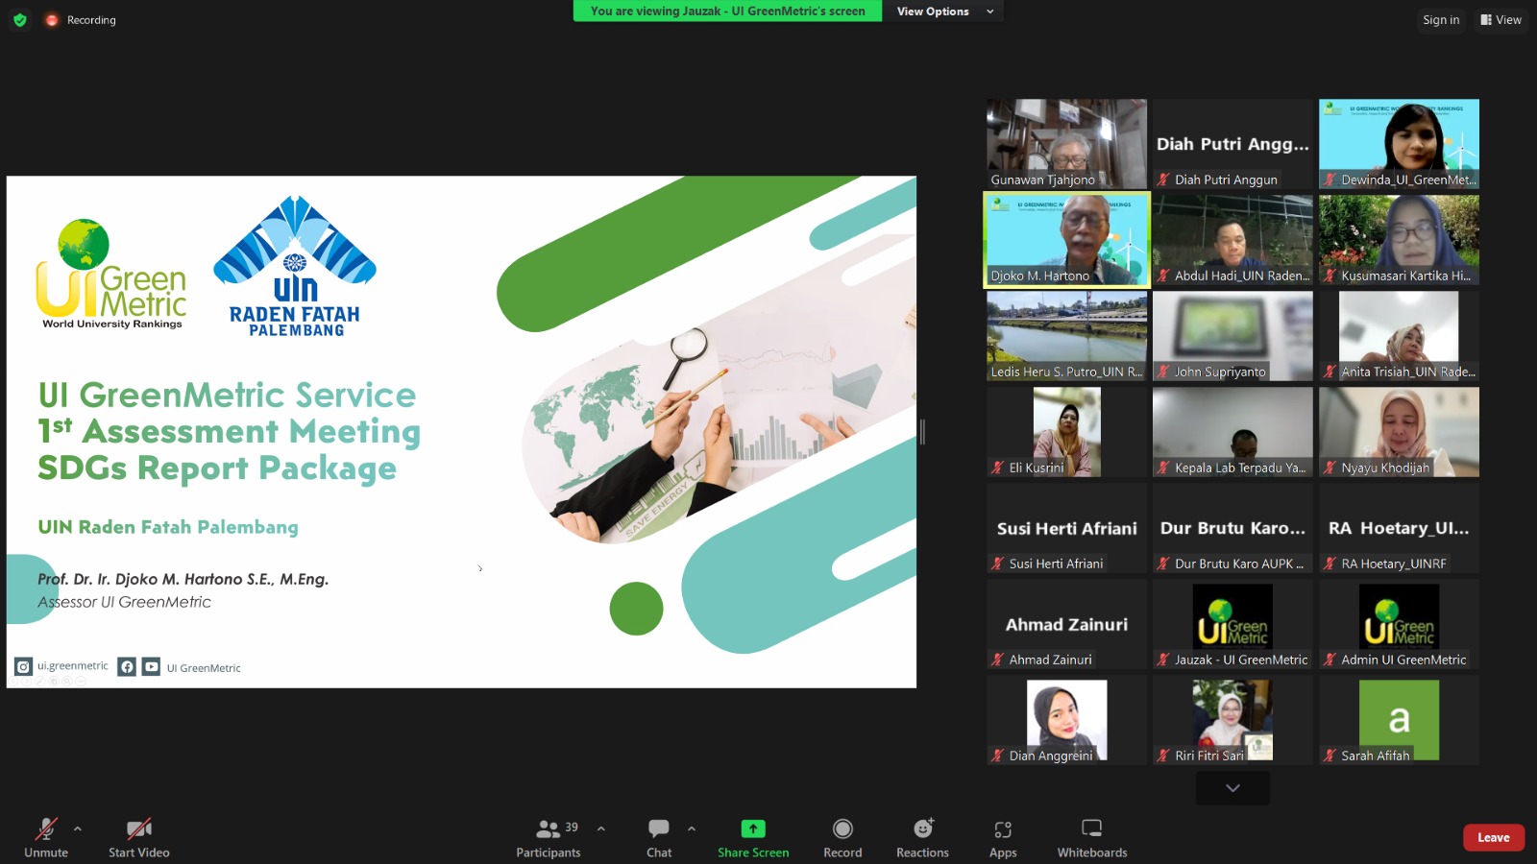Click the Facebook icon on the slide
This screenshot has height=864, width=1537.
(127, 666)
